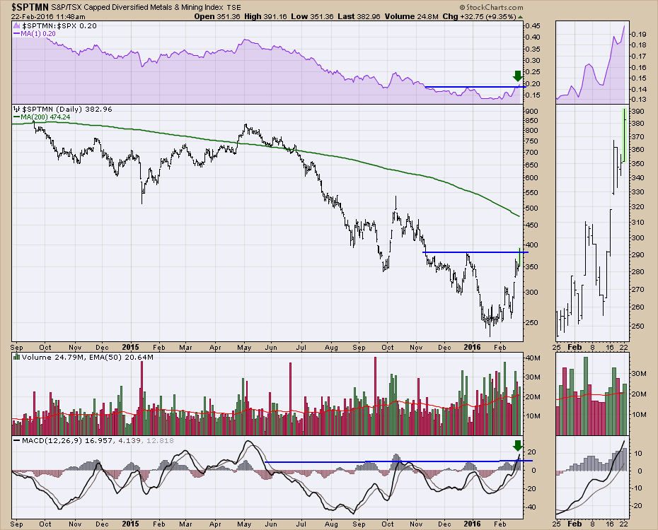Click the '390' label in the zoom panel
This screenshot has height=530, width=658.
point(638,112)
